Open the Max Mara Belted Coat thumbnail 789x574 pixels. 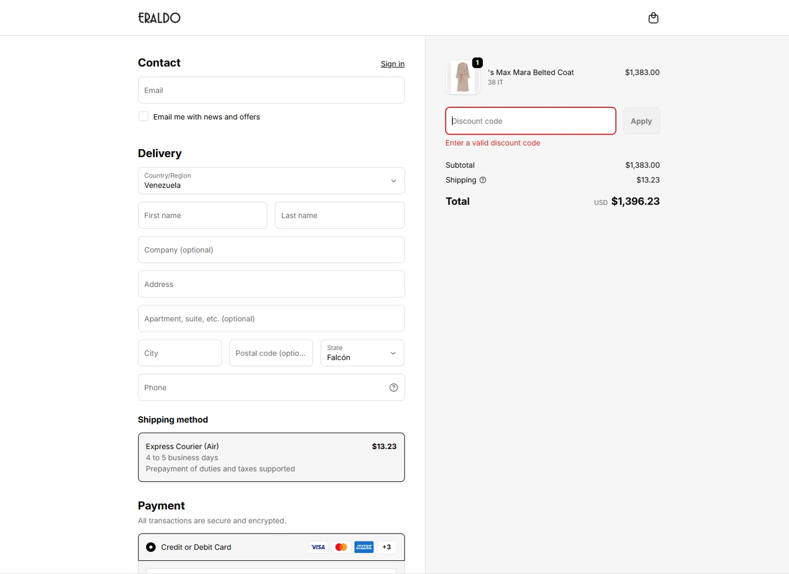(463, 77)
